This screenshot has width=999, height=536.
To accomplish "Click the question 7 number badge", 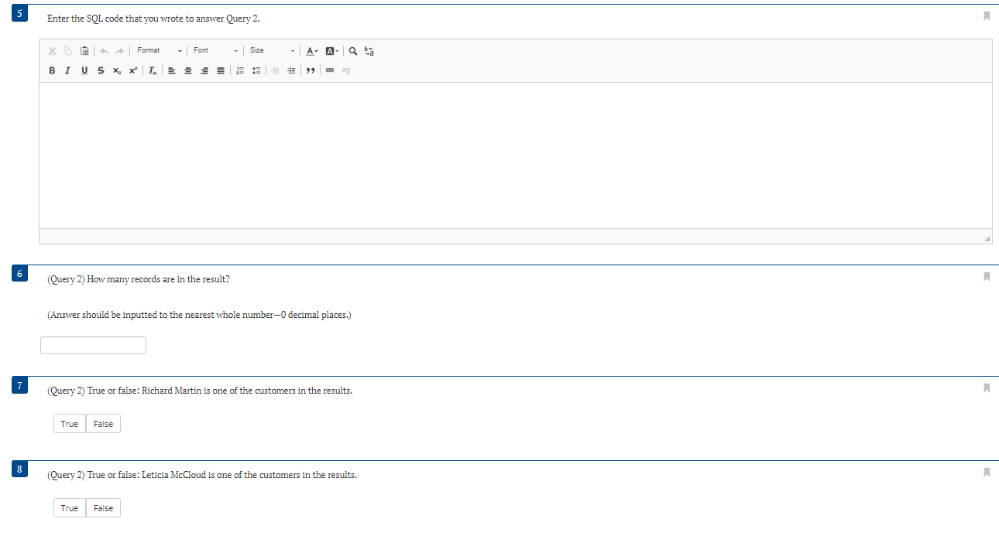I will [20, 384].
